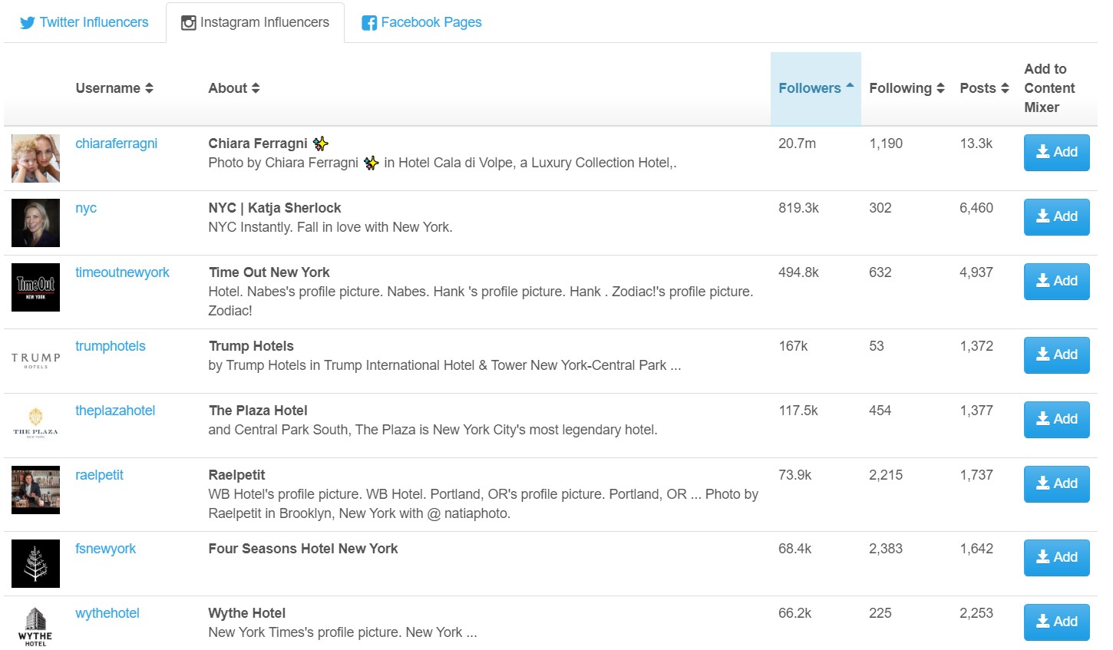
Task: Sort by Posts column header
Action: (984, 88)
